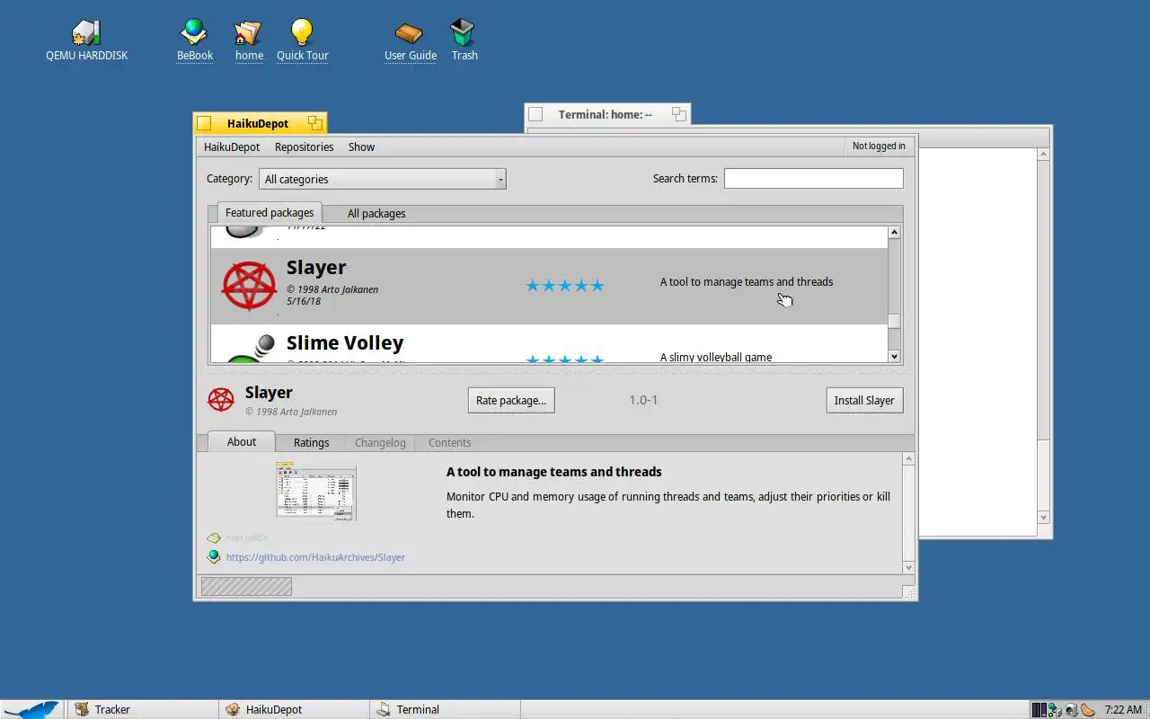This screenshot has height=719, width=1150.
Task: Open the HaikuDepot menu
Action: click(x=232, y=146)
